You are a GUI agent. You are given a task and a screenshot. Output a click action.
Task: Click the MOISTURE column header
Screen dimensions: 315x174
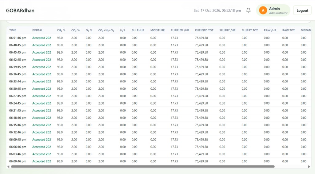coord(157,30)
